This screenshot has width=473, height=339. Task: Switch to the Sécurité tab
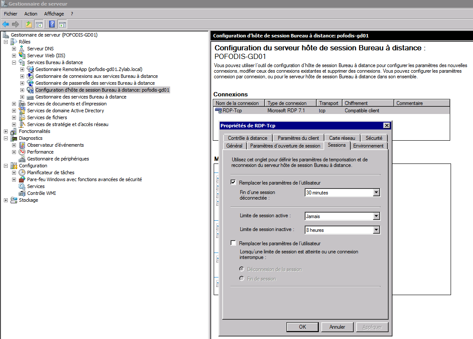click(373, 138)
